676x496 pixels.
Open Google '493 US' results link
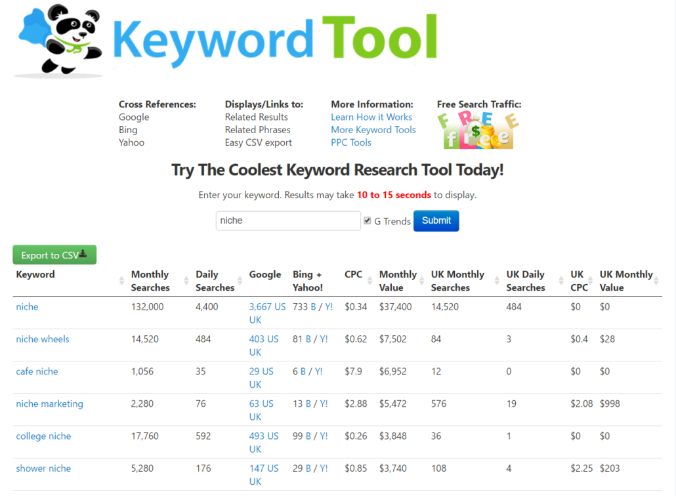[264, 436]
